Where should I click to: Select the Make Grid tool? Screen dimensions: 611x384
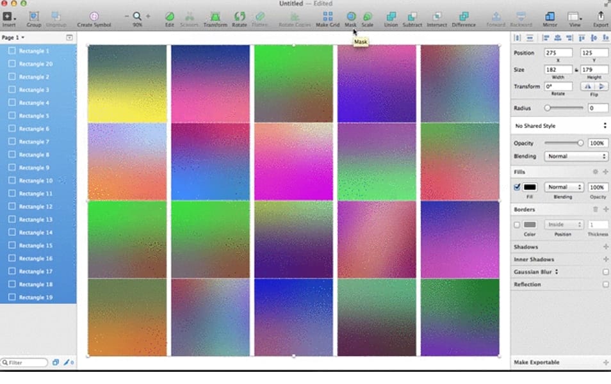coord(328,18)
